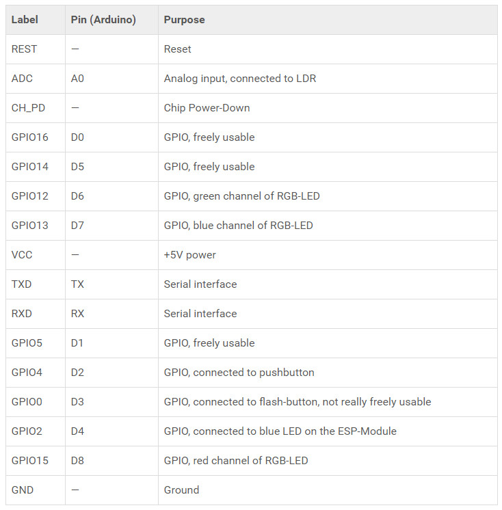Click the GPIO13 label cell
This screenshot has height=510, width=502.
(36, 226)
